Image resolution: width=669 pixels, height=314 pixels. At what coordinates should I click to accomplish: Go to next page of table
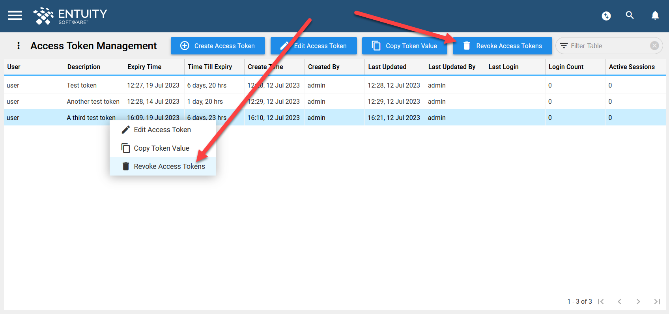tap(638, 301)
